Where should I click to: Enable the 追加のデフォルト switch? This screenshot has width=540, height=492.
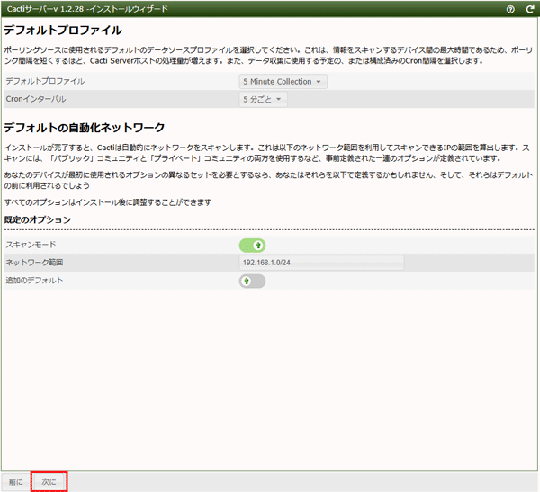(252, 281)
